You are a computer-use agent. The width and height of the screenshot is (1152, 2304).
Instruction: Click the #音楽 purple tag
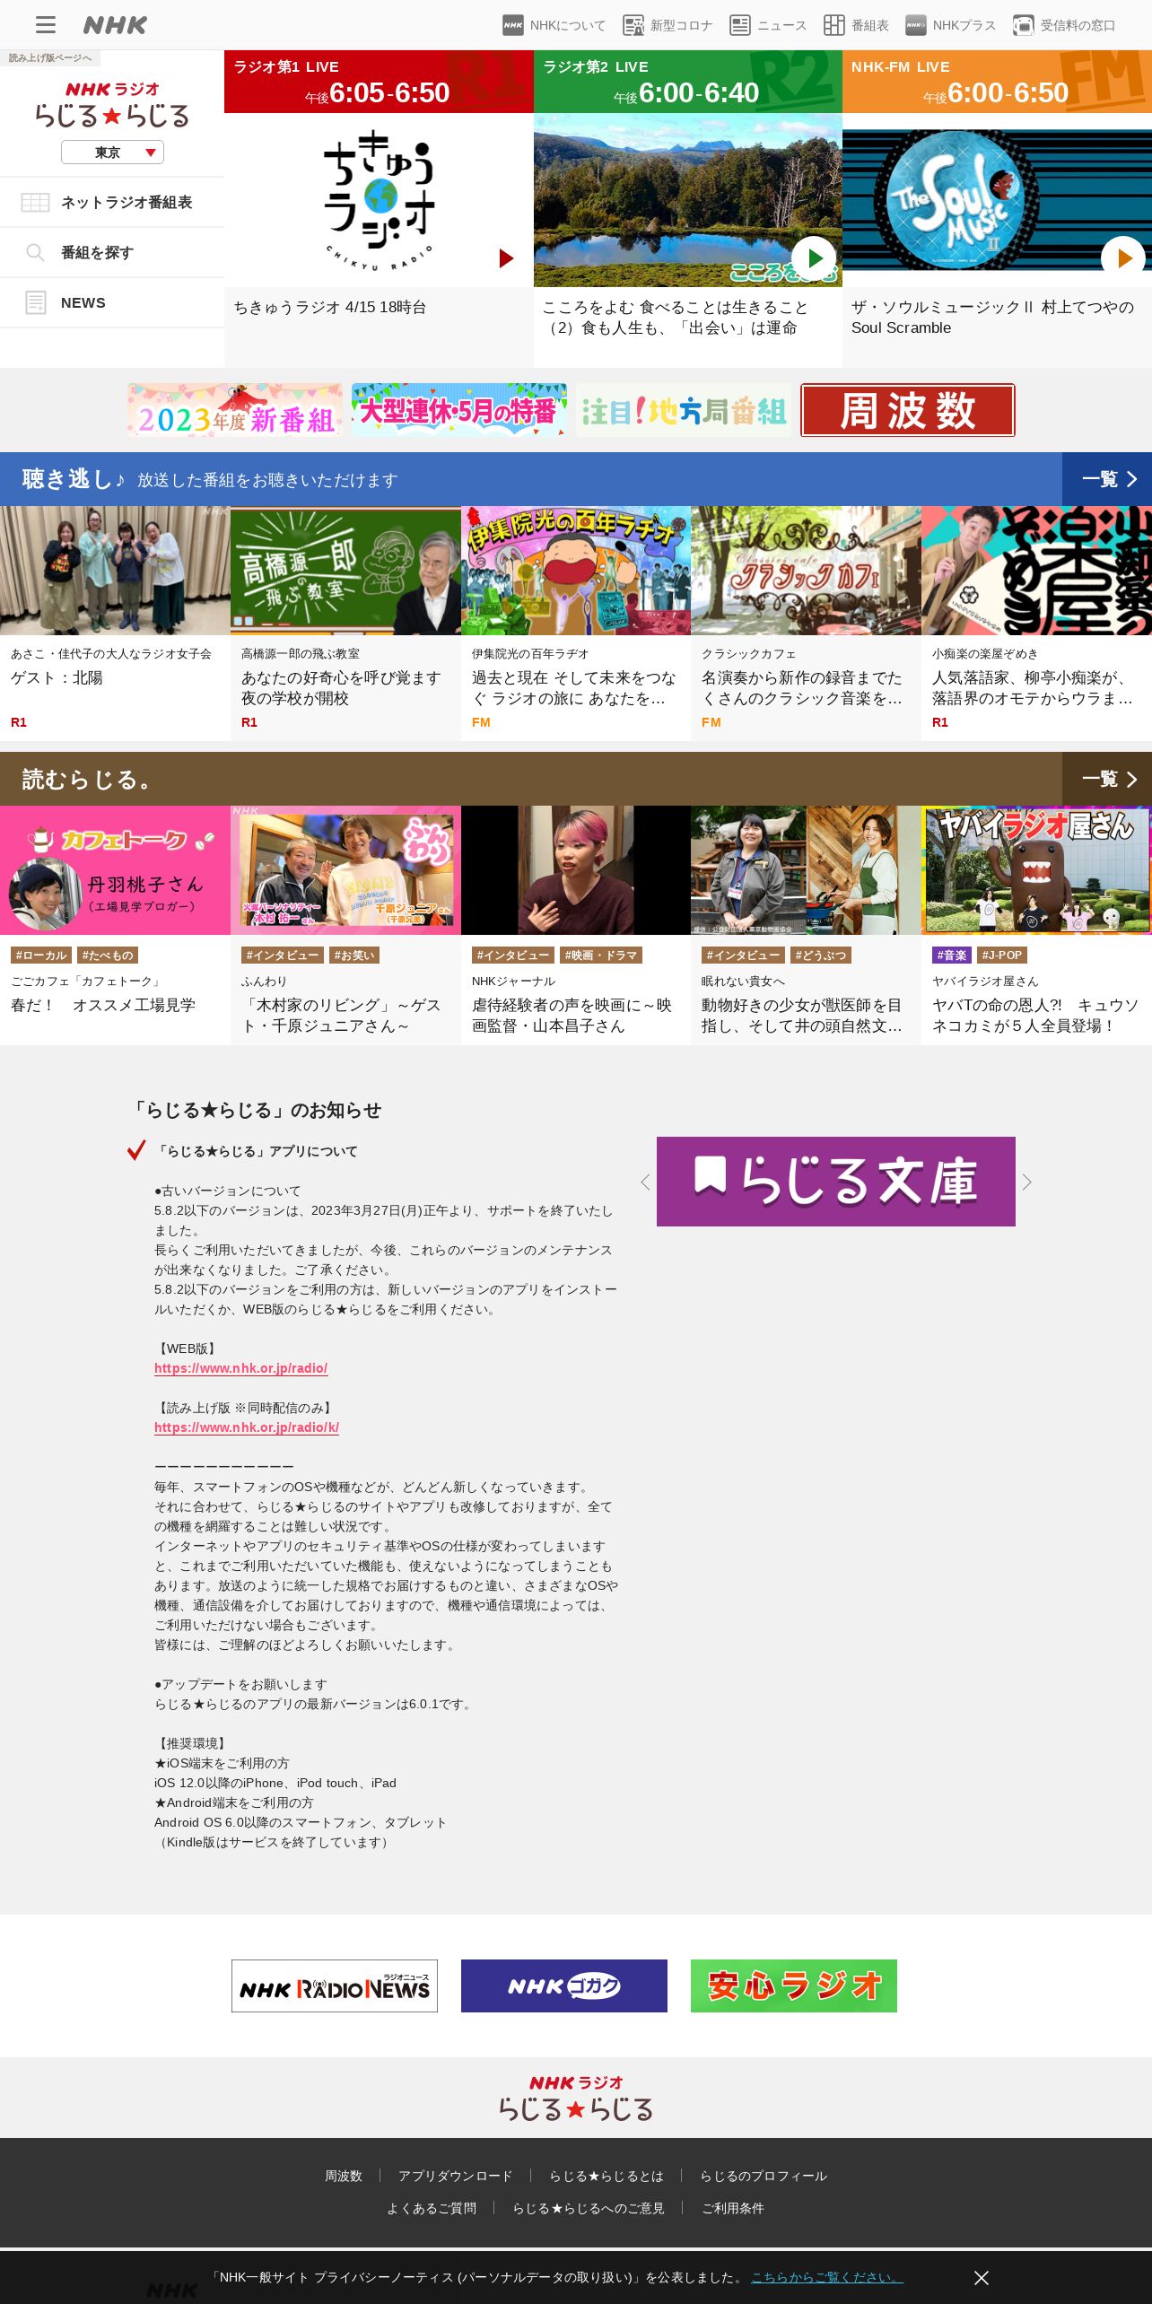click(951, 956)
